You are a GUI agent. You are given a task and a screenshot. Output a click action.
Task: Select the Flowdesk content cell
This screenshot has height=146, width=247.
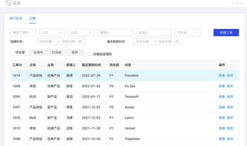click(x=170, y=76)
